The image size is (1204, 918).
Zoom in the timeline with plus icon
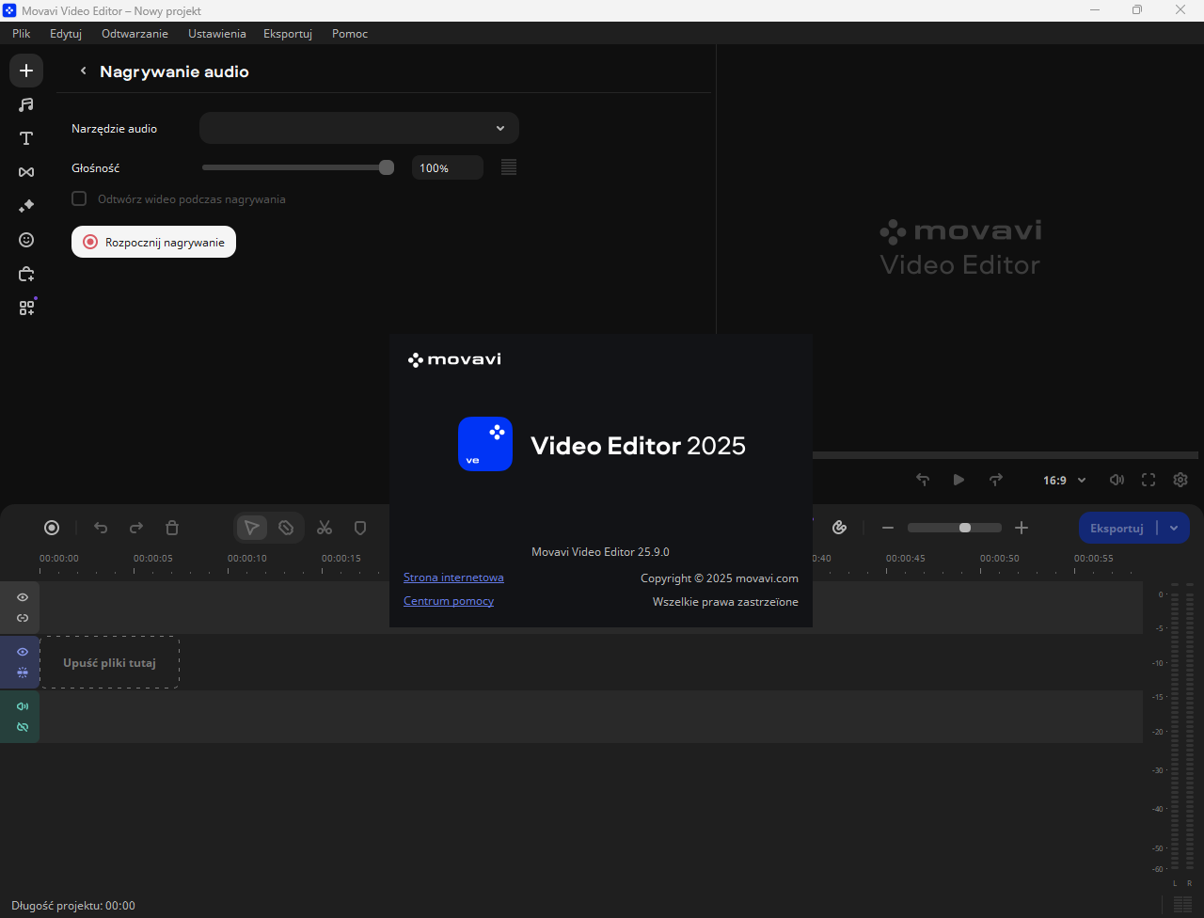(1022, 528)
